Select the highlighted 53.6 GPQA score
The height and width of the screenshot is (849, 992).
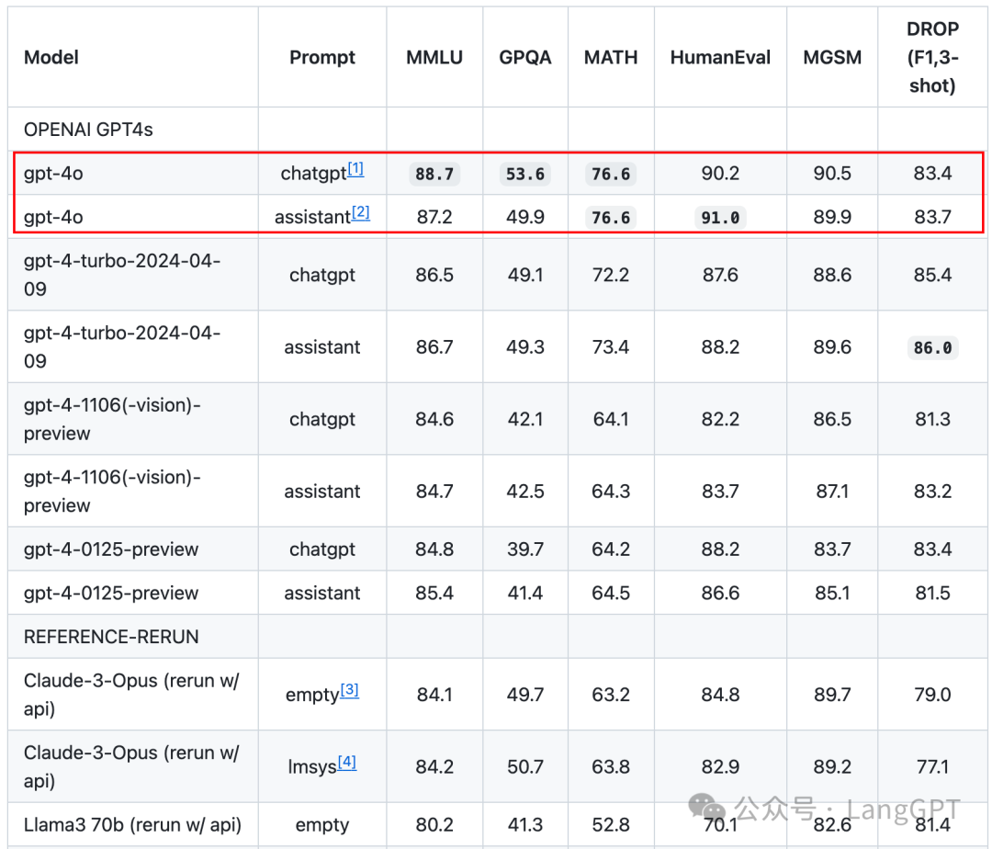[x=525, y=174]
